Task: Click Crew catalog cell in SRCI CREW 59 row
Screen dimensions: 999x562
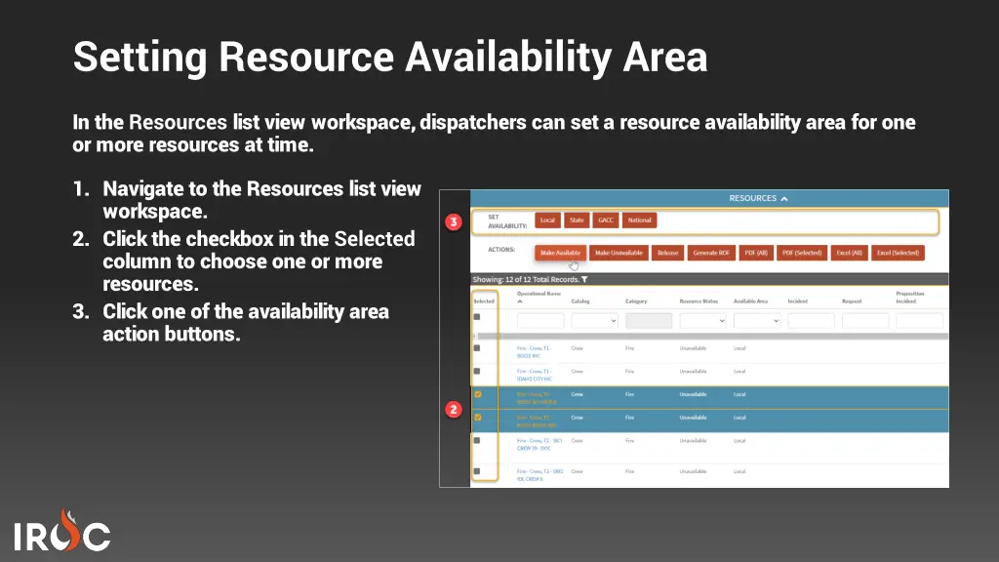Action: [x=578, y=441]
